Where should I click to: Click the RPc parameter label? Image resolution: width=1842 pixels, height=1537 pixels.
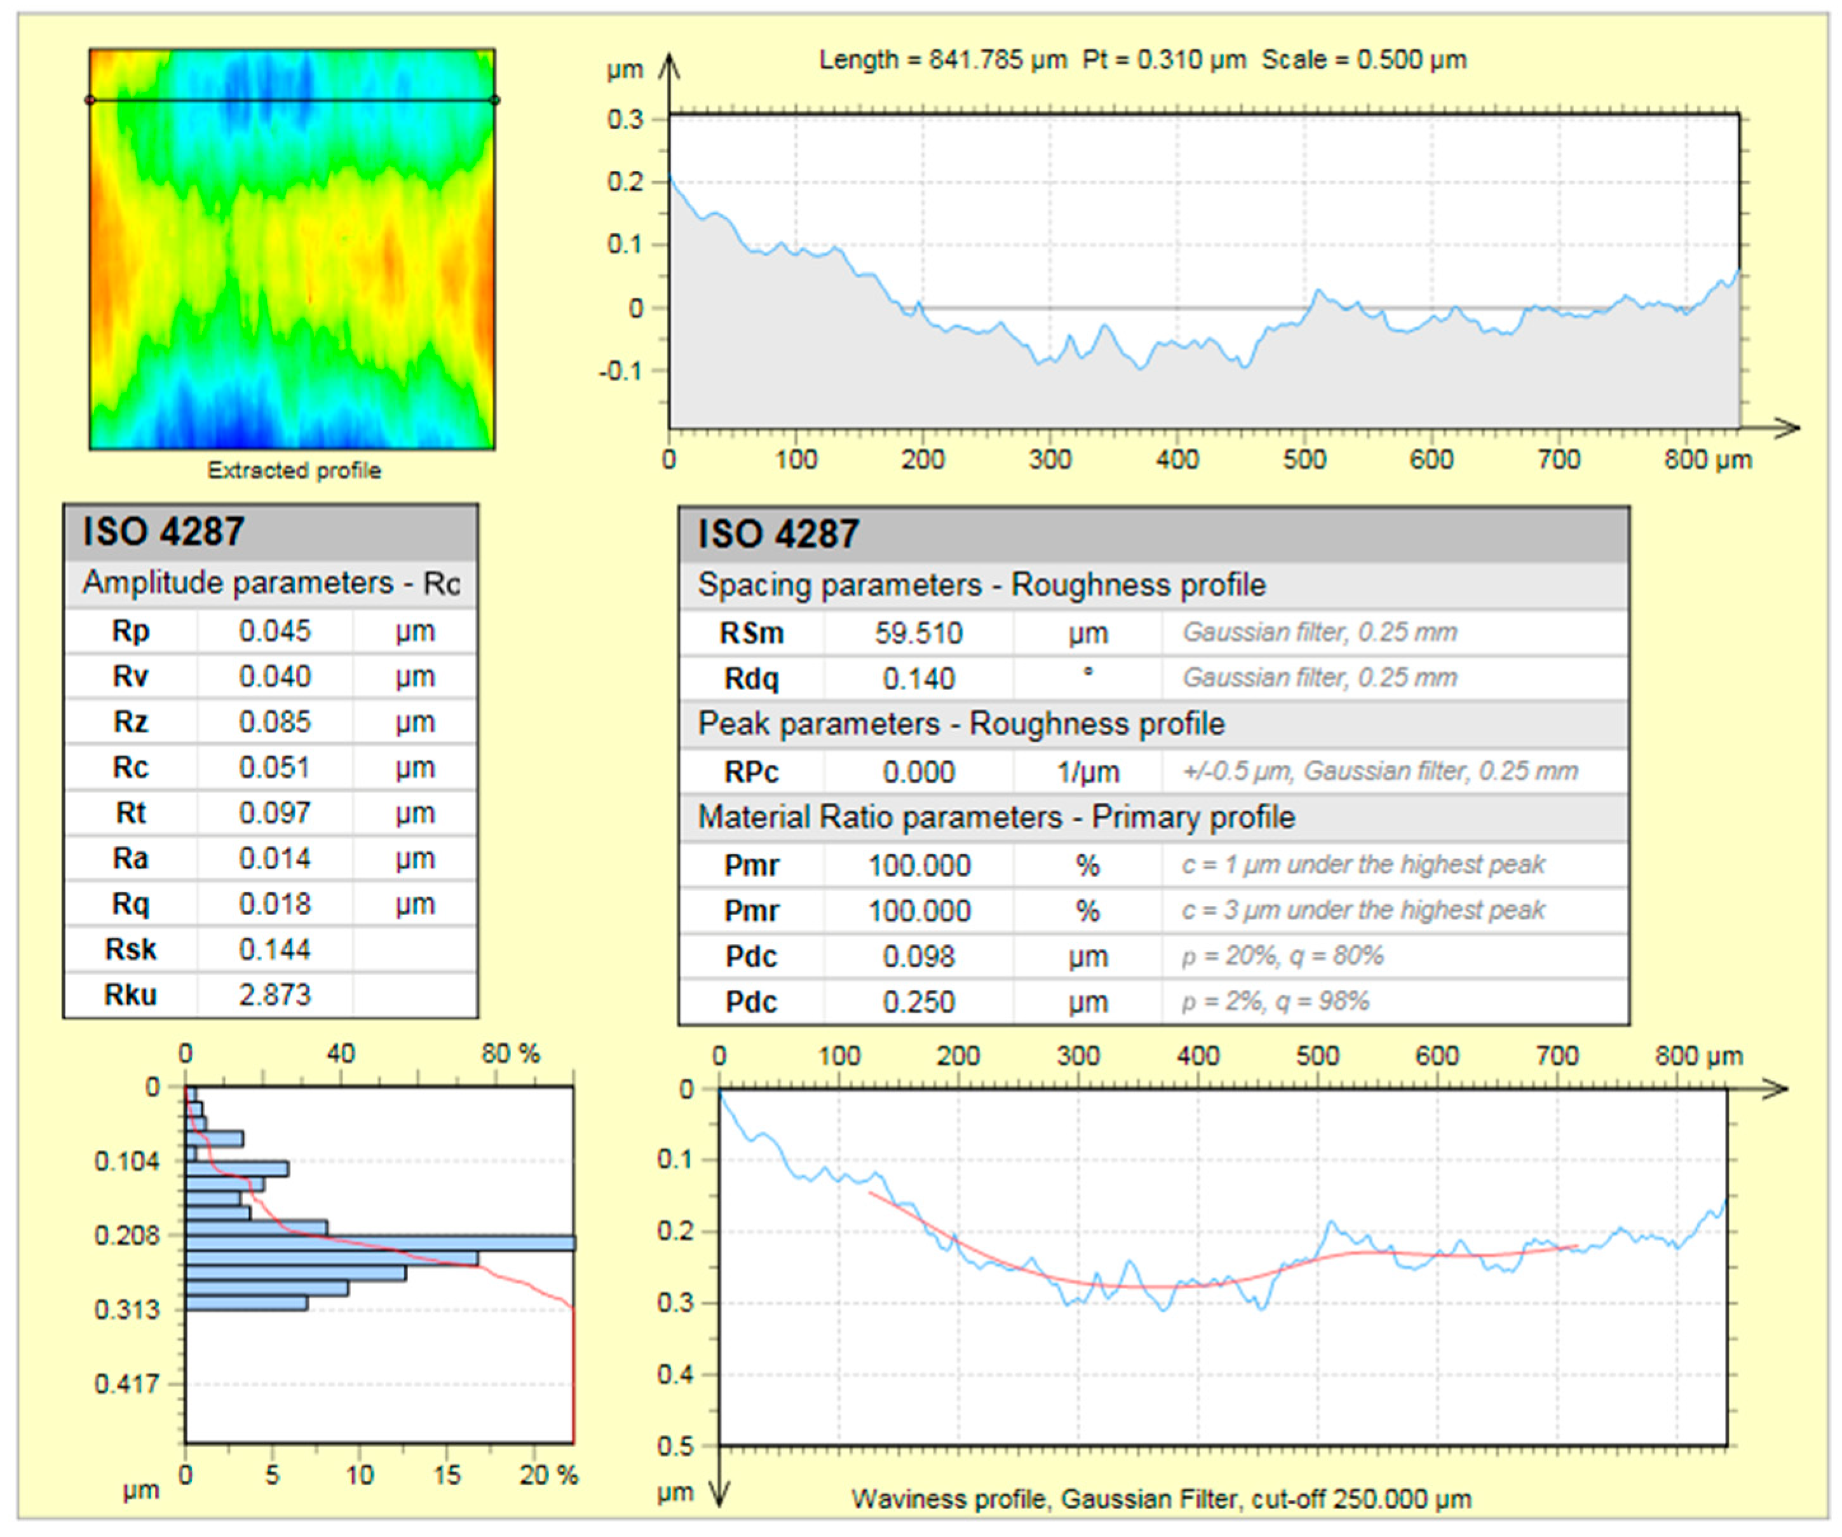(x=751, y=772)
